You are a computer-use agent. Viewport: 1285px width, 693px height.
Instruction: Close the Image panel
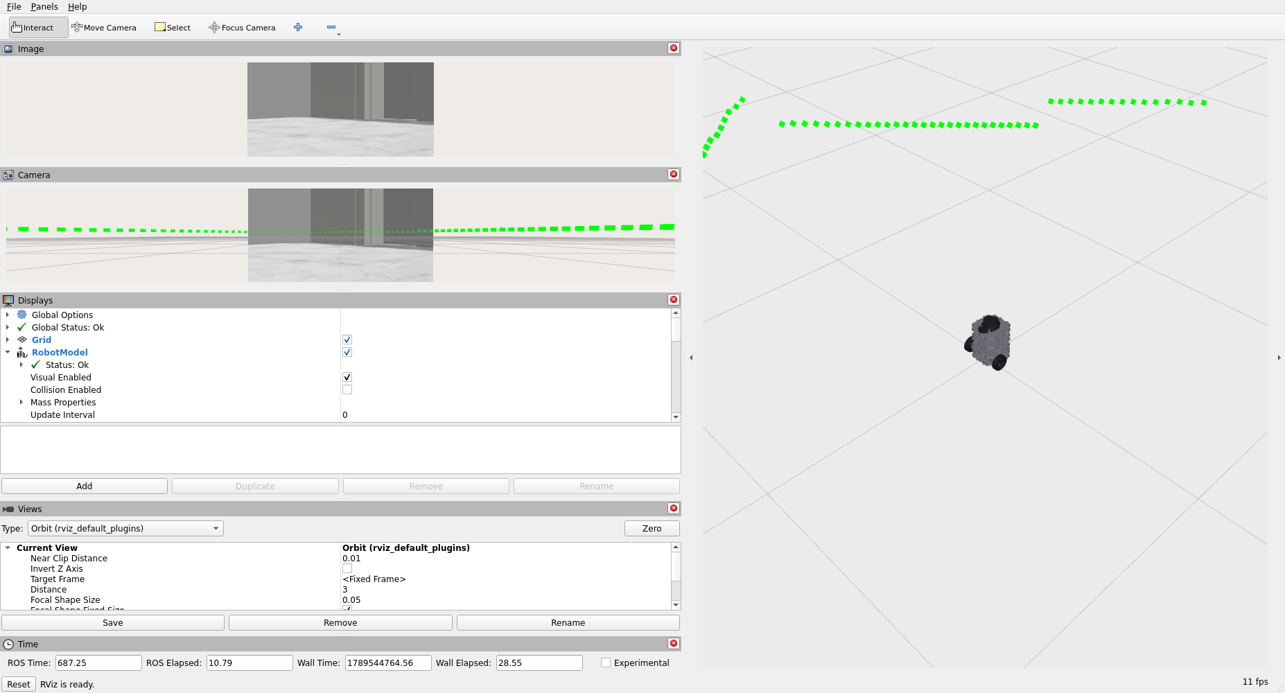[x=673, y=48]
